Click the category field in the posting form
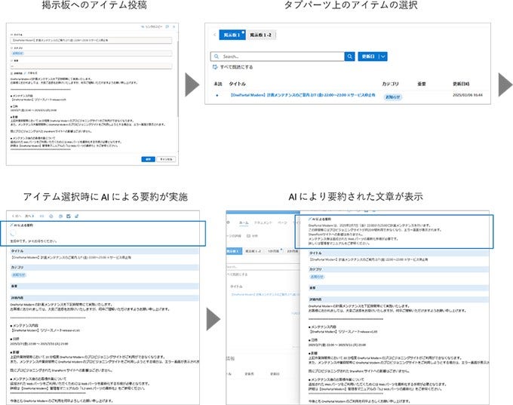513x405 pixels. pos(91,53)
